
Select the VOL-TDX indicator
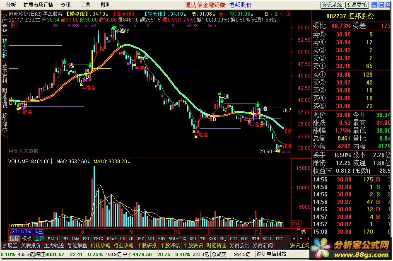(178, 239)
